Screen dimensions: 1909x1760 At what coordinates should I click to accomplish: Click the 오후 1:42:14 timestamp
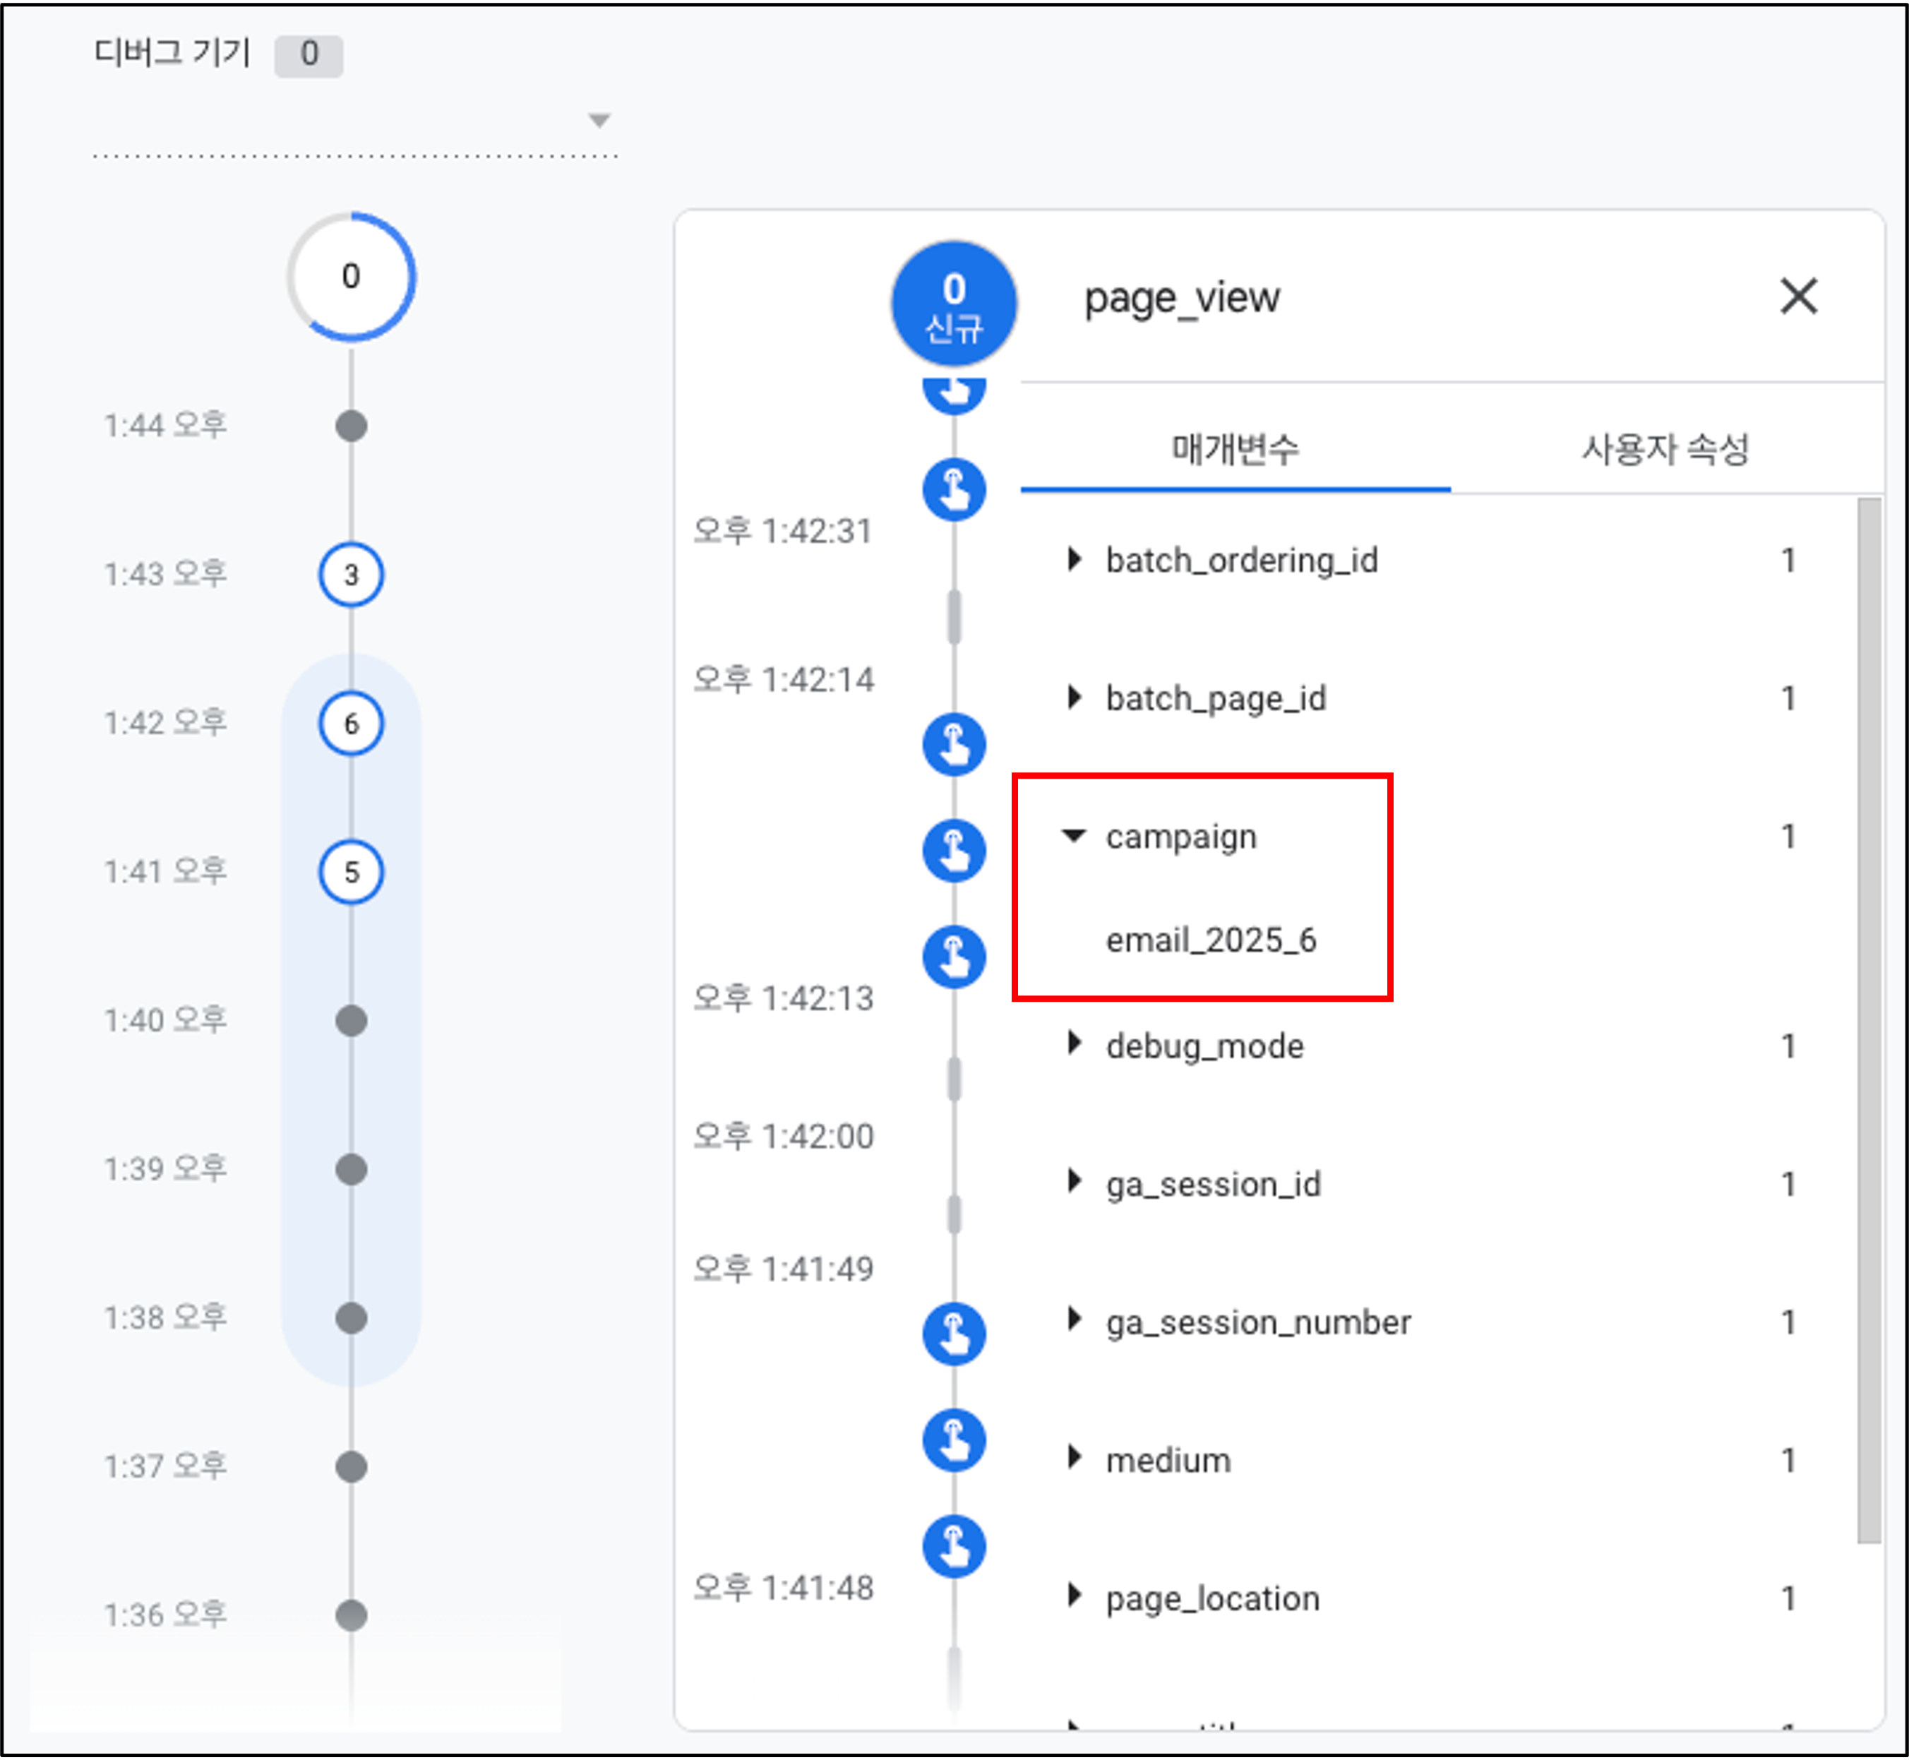pos(783,679)
